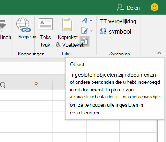Screen dimensions: 166x142
Task: Insert a Koppeling via globe icon
Action: [24, 25]
